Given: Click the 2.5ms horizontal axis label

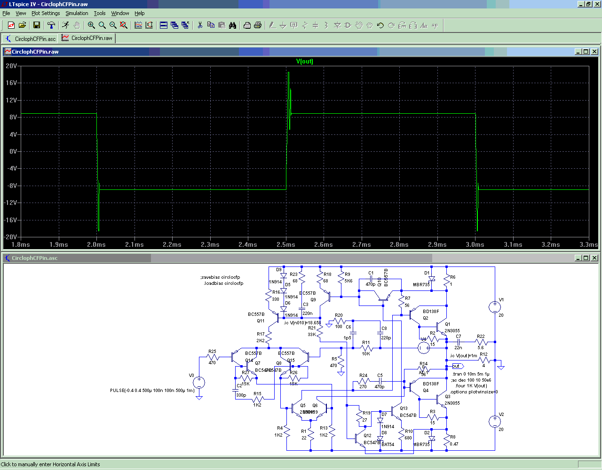Looking at the screenshot, I should [x=286, y=244].
